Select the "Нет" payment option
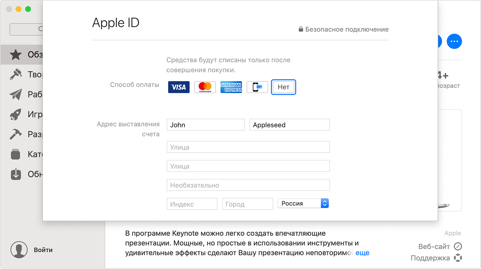This screenshot has width=481, height=269. pyautogui.click(x=283, y=87)
